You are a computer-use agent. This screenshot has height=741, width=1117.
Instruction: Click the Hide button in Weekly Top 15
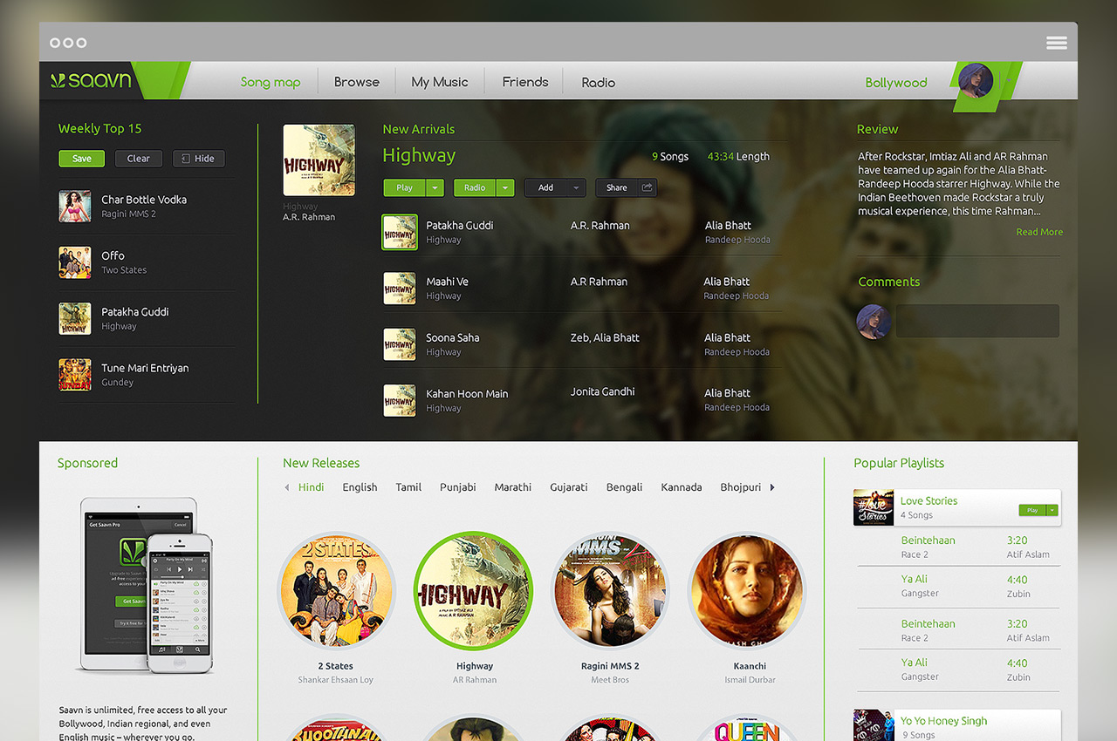coord(198,159)
